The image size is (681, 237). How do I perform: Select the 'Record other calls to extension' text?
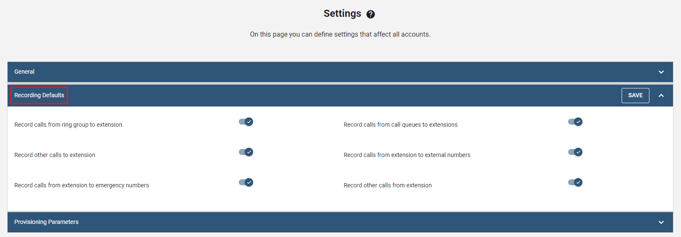(x=55, y=155)
